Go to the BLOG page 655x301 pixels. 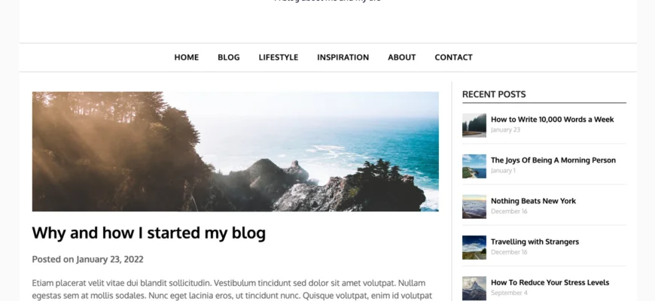click(x=229, y=57)
